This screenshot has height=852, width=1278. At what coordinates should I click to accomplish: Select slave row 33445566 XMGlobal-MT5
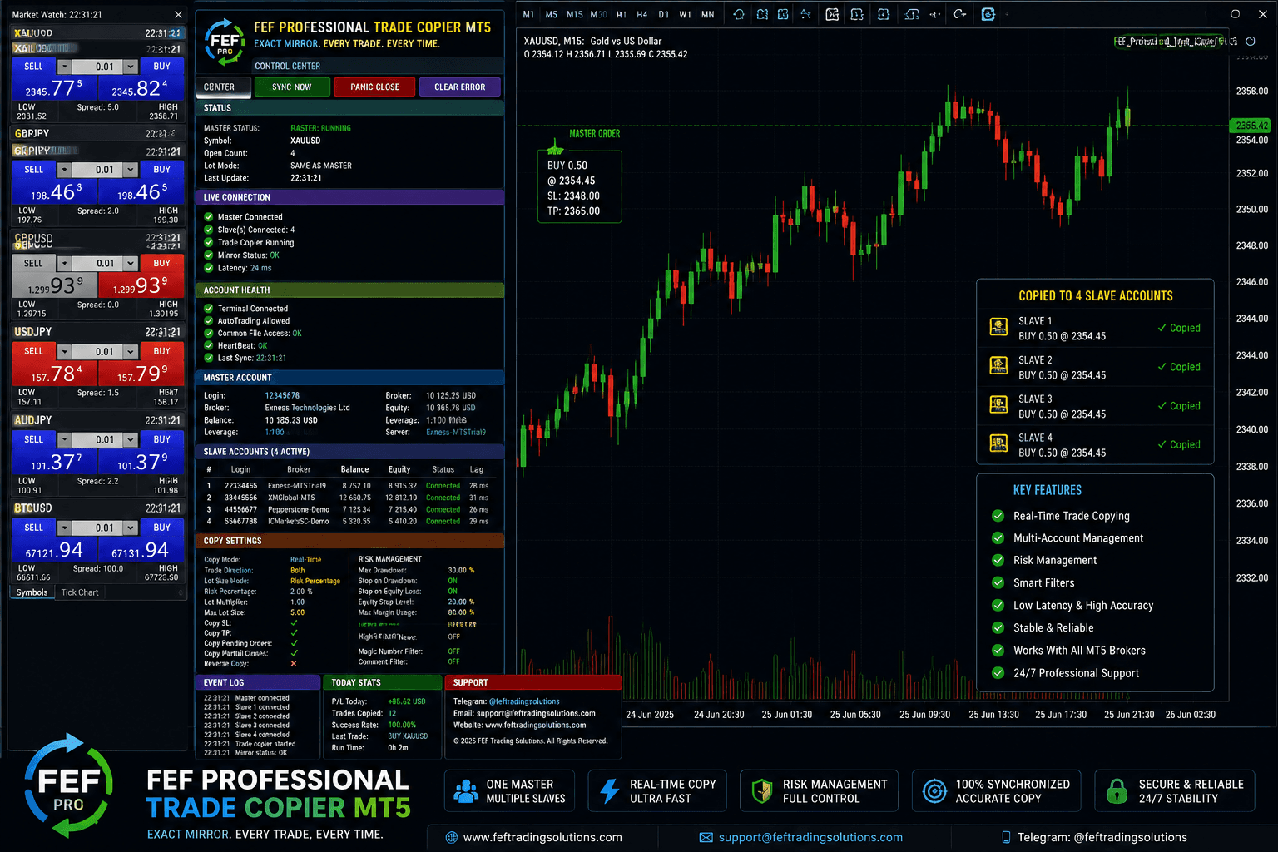pyautogui.click(x=349, y=498)
